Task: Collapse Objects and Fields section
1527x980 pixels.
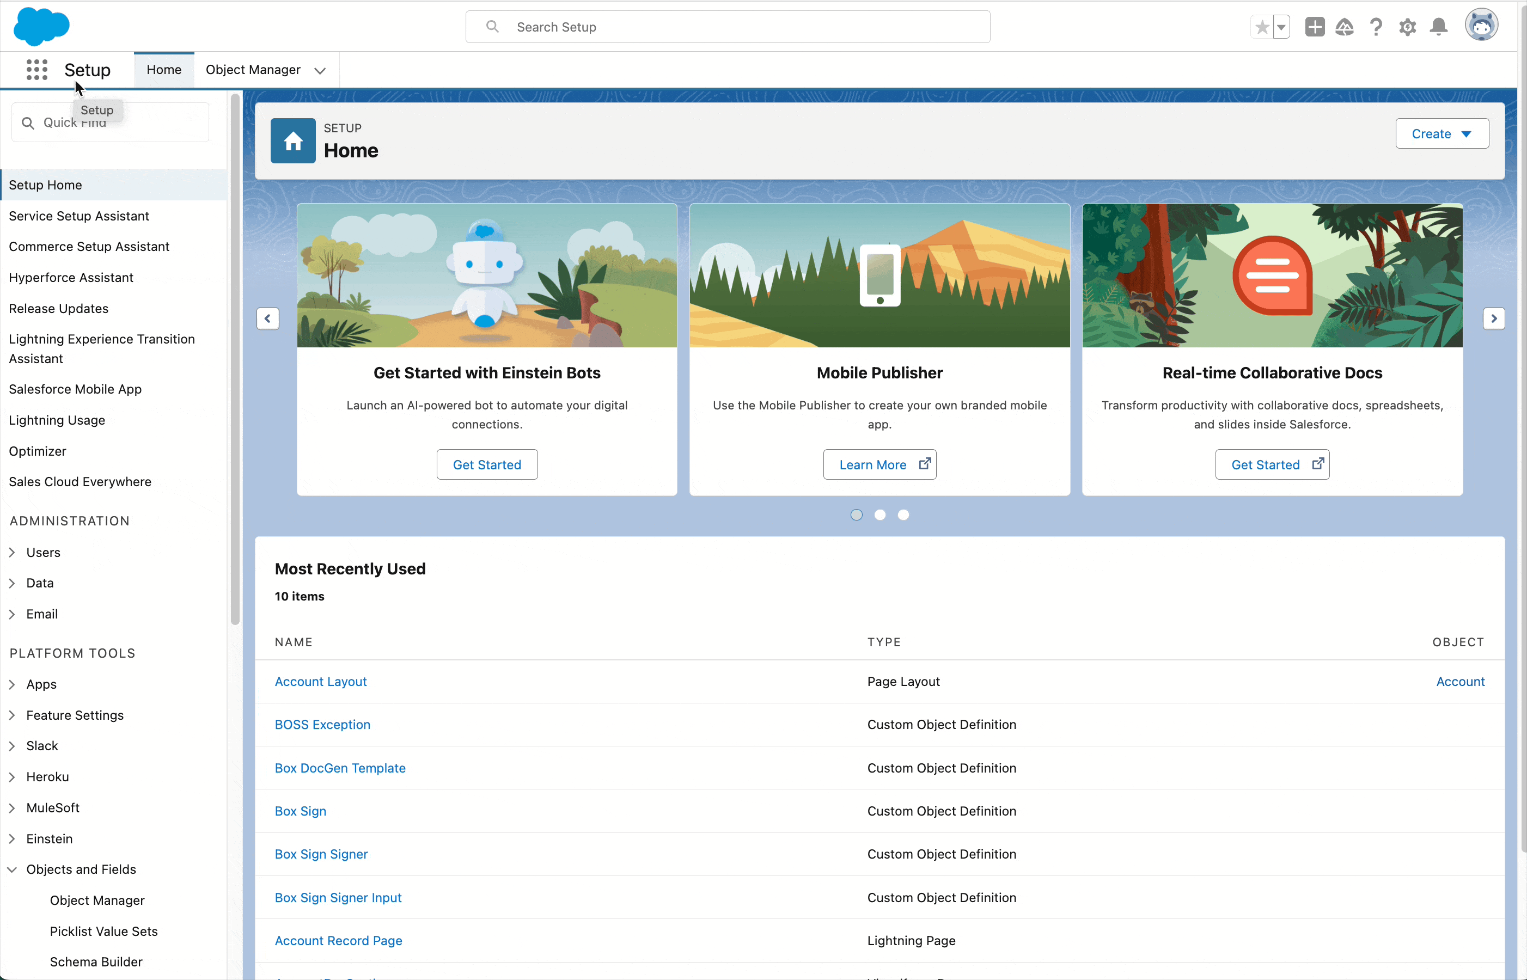Action: coord(12,869)
